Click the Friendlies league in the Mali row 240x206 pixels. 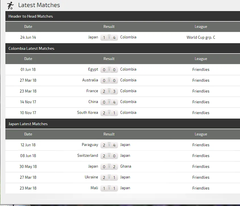201,188
